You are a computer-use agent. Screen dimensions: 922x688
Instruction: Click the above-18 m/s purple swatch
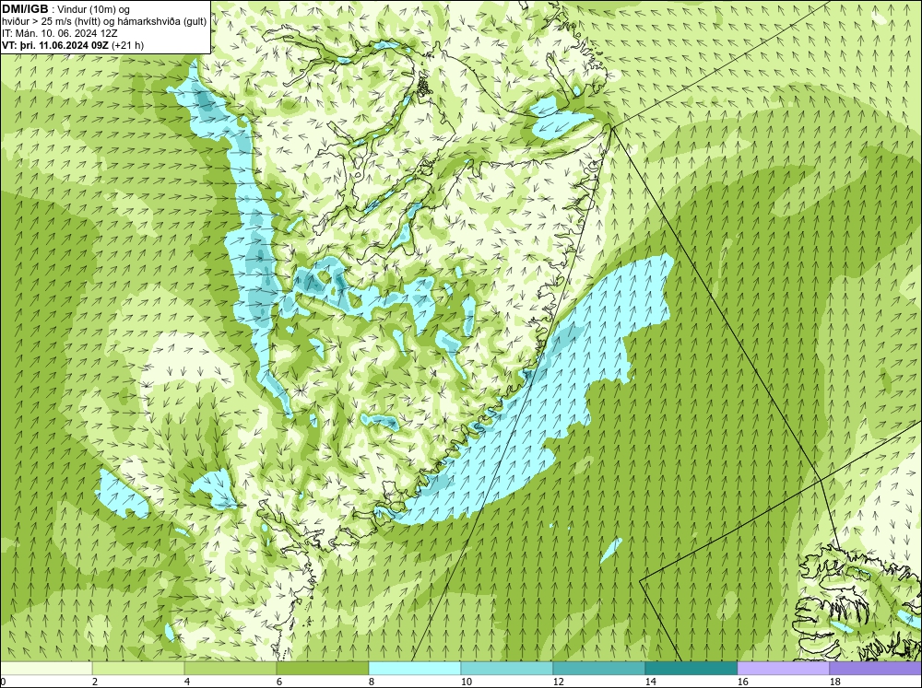pyautogui.click(x=875, y=668)
